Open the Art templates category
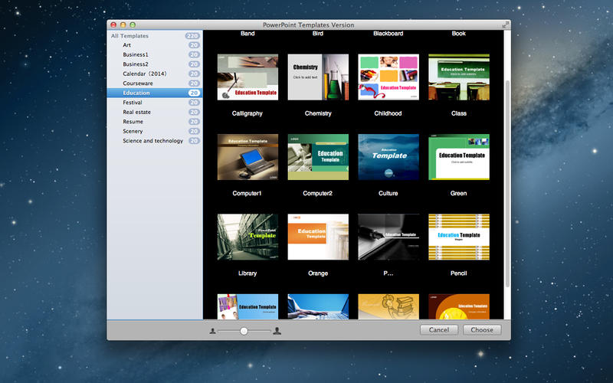The width and height of the screenshot is (613, 383). [127, 45]
